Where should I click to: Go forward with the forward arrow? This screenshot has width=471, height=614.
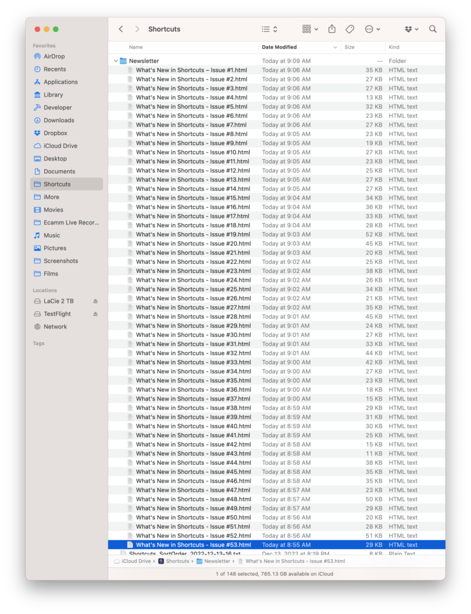[x=137, y=29]
